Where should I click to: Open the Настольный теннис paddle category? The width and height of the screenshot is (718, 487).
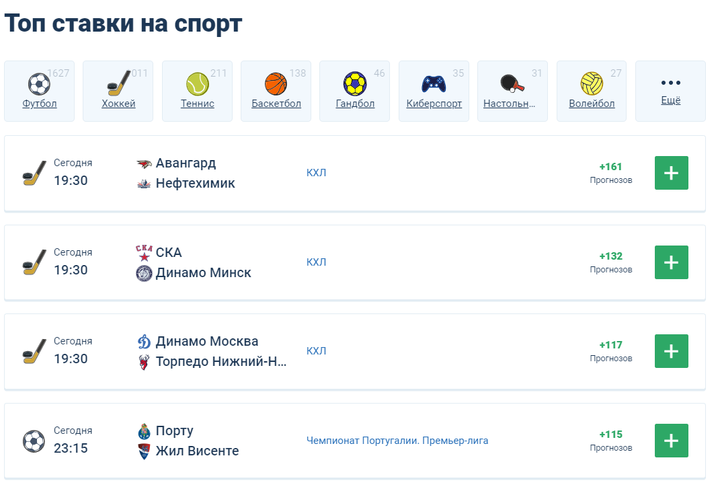point(513,91)
